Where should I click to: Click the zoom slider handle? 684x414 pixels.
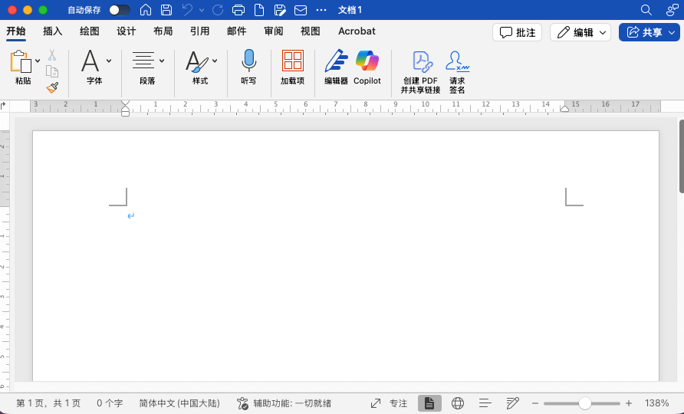585,403
